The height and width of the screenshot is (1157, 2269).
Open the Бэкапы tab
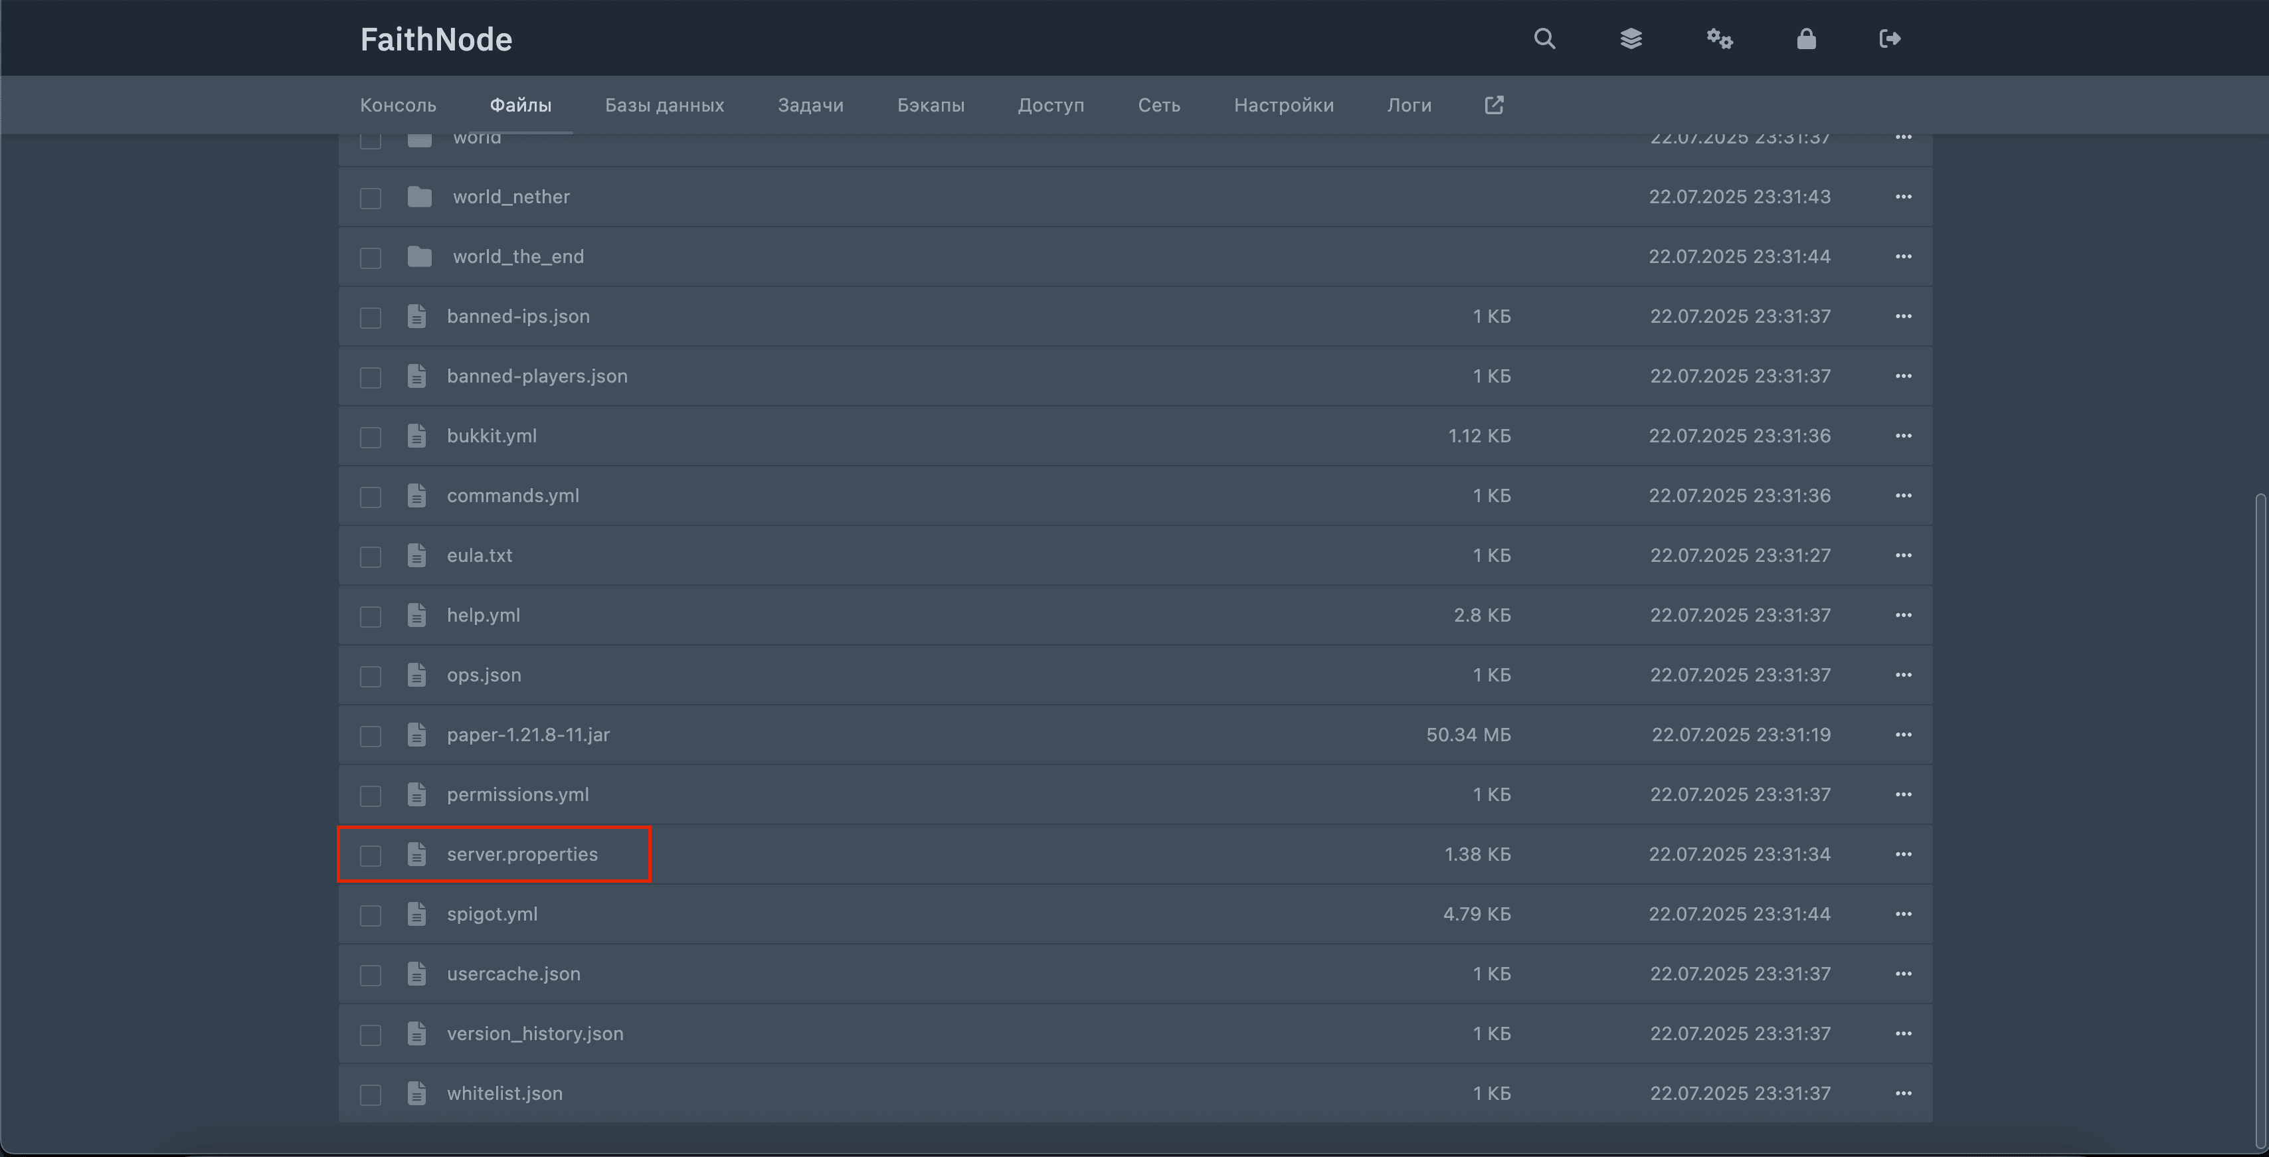(930, 105)
